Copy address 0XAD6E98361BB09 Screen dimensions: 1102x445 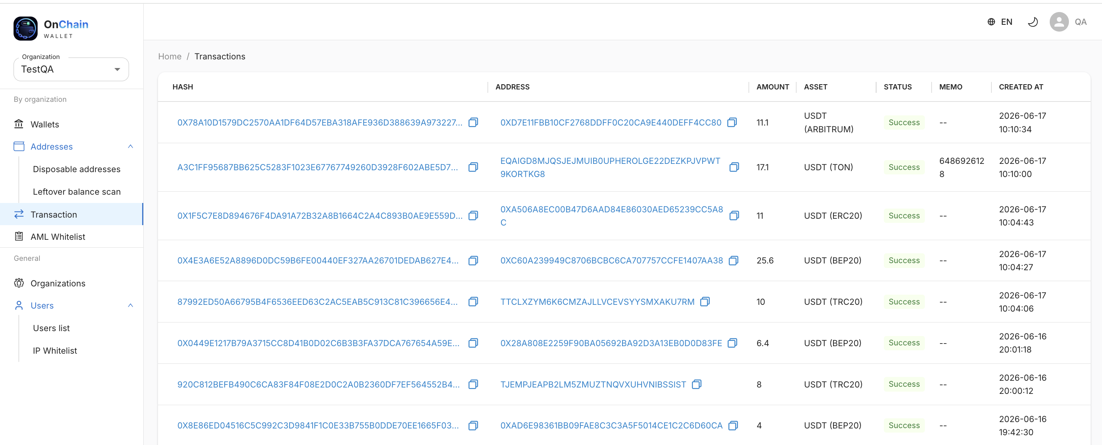click(733, 426)
